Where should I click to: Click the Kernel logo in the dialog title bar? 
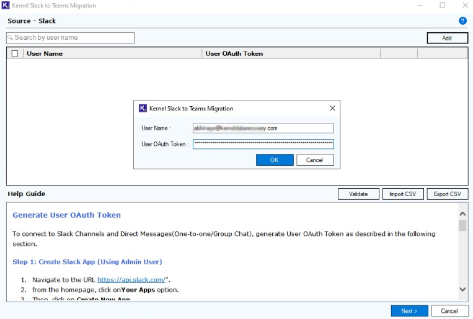point(143,108)
